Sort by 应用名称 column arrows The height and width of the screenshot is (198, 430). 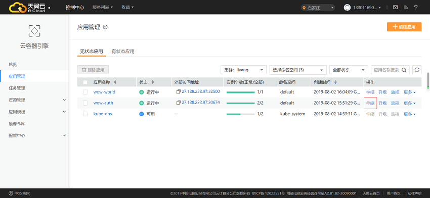click(115, 82)
